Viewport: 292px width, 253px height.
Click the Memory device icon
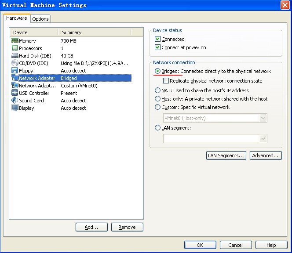(x=15, y=40)
